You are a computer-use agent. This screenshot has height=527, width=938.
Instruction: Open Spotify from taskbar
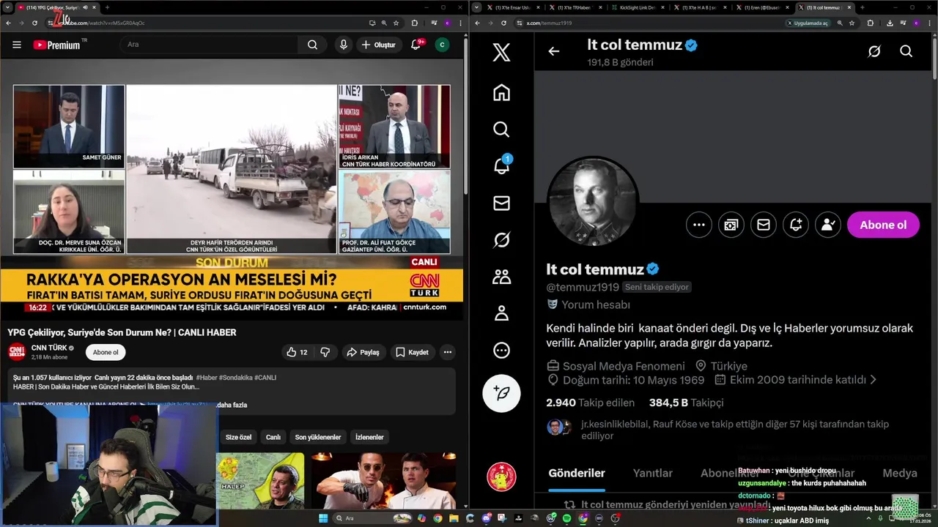pos(567,518)
